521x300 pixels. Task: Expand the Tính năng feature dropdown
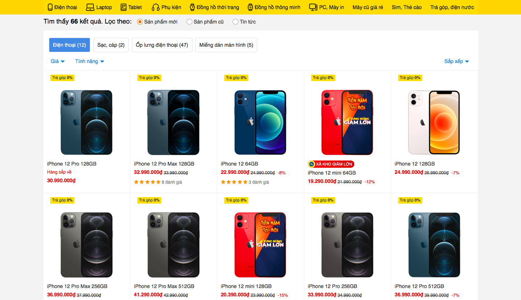(89, 61)
